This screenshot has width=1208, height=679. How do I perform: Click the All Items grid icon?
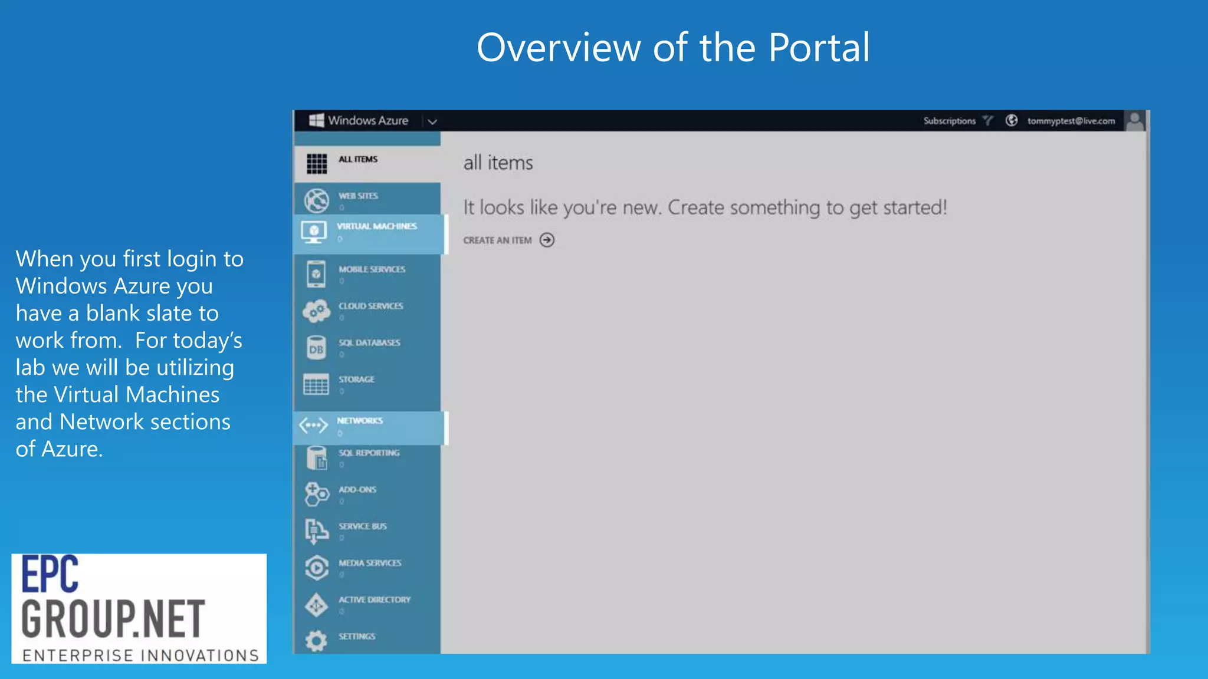(x=317, y=163)
